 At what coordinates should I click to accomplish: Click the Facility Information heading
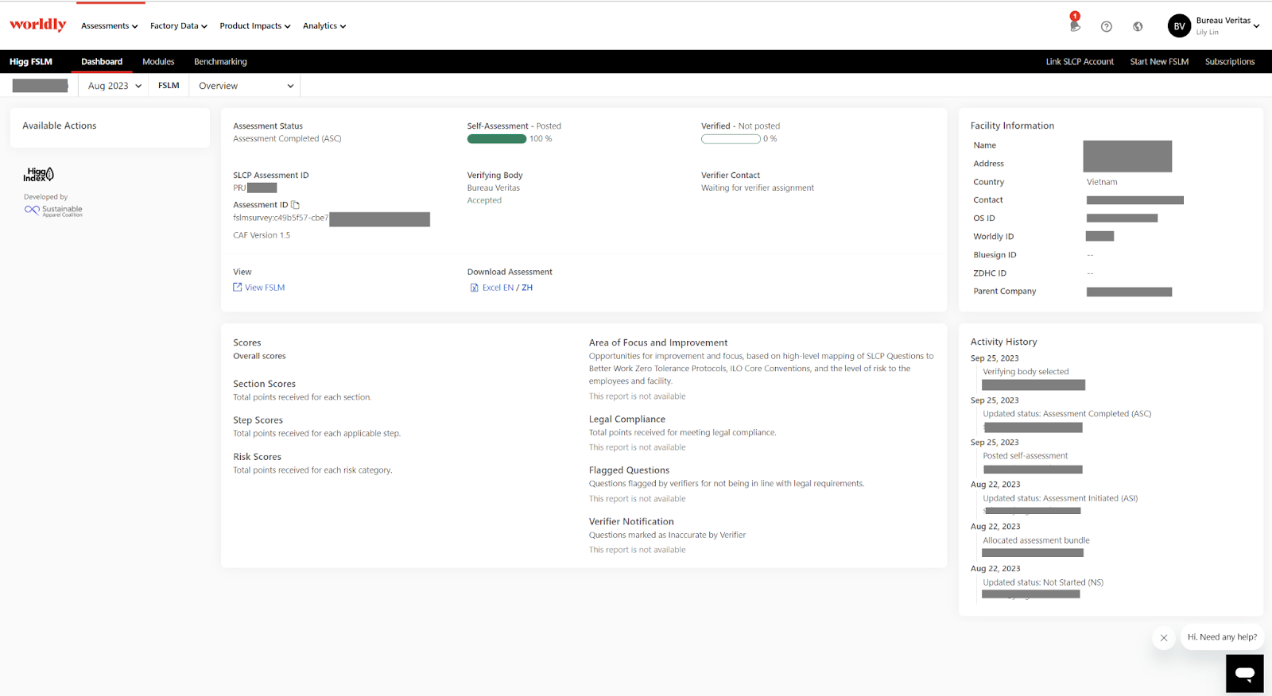point(1012,126)
